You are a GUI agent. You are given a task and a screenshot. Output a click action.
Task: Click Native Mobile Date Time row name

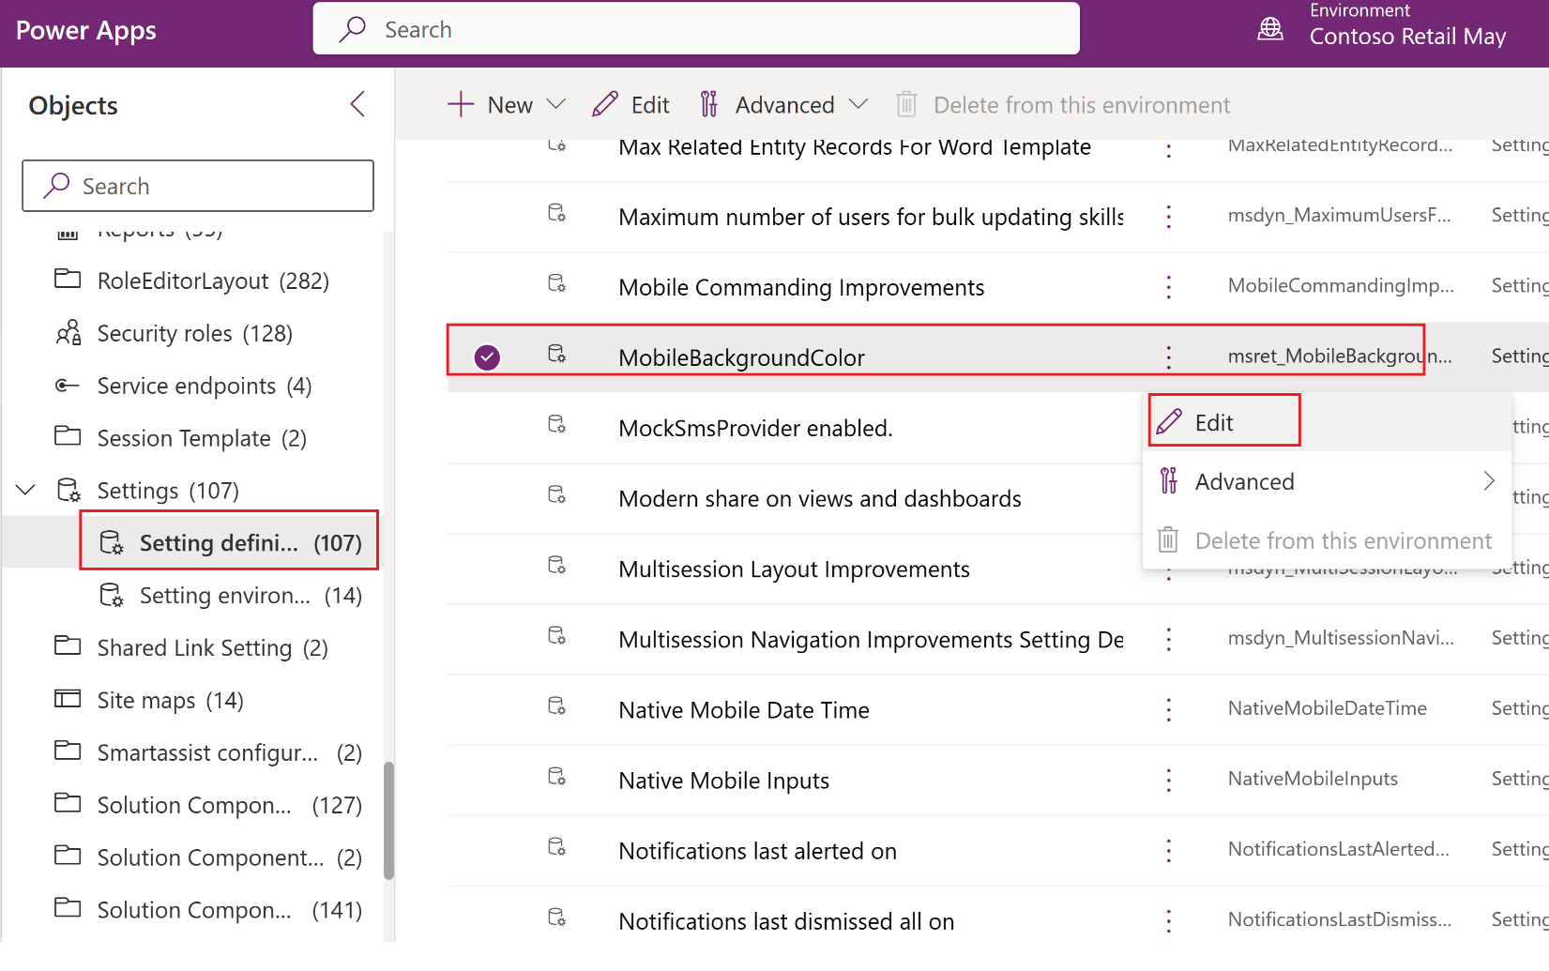(744, 709)
